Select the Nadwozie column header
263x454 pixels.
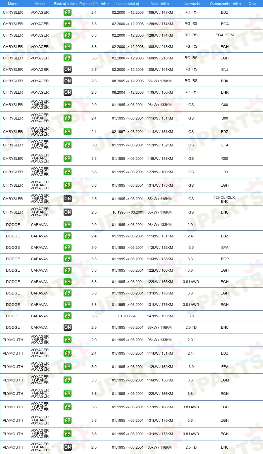point(191,4)
